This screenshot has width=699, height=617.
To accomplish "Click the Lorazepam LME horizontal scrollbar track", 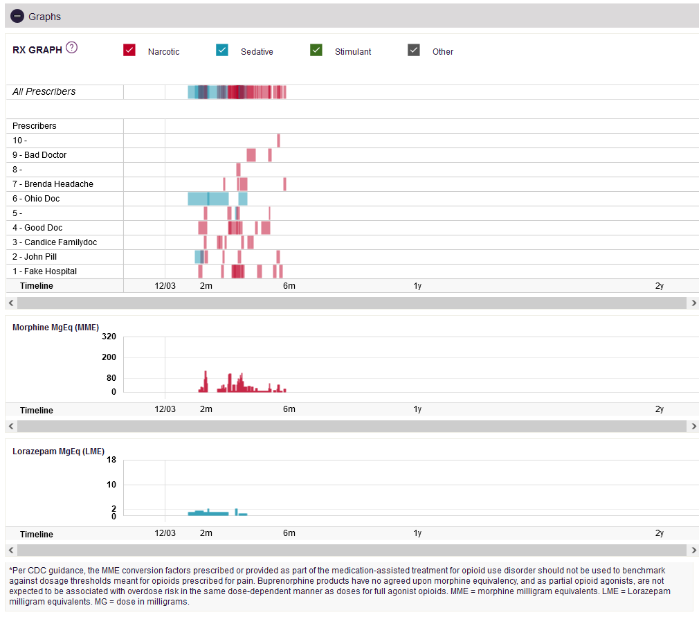I will [352, 550].
